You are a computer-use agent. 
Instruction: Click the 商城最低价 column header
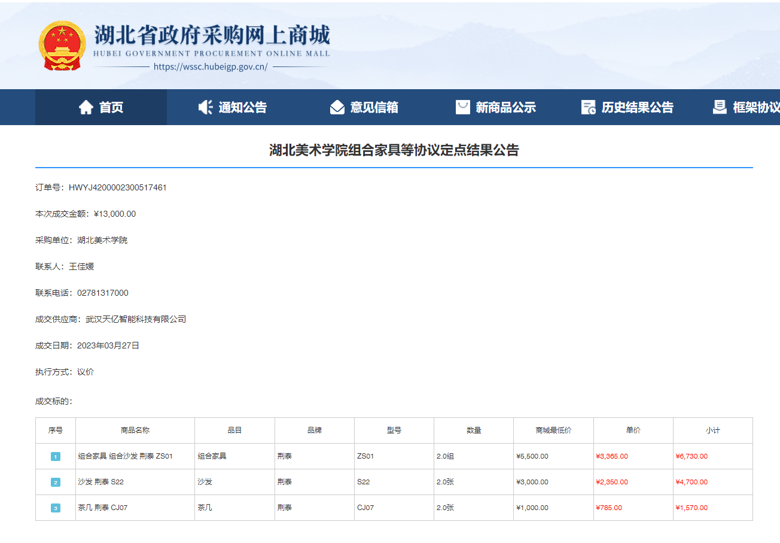[553, 430]
